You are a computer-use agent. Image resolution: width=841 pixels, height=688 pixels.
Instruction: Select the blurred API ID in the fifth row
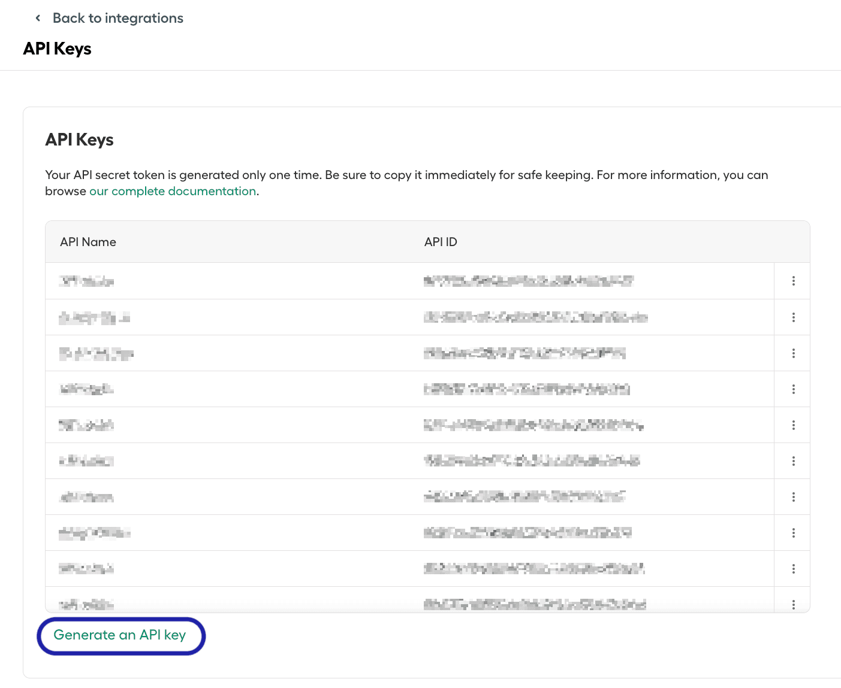click(533, 425)
